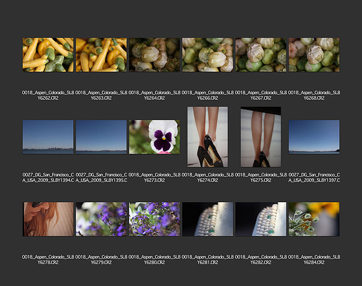Open the green herbs thumbnail Y6284.CR2
This screenshot has width=362, height=286.
click(x=314, y=219)
